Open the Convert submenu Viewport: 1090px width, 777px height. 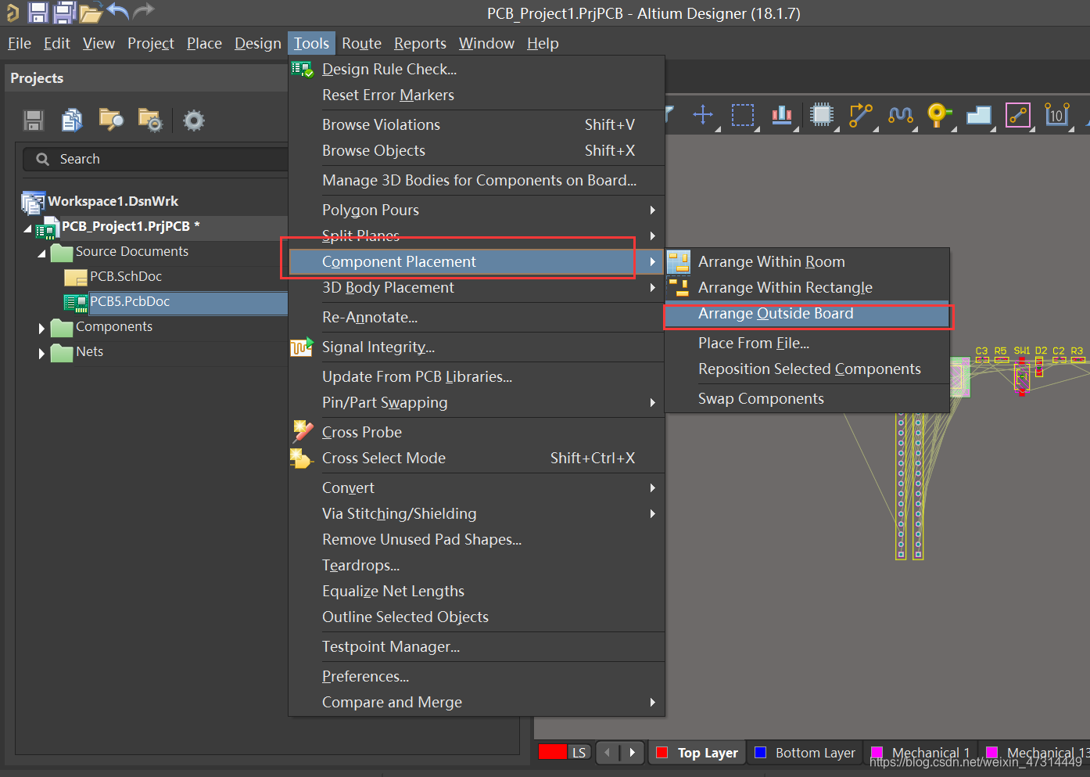point(477,487)
